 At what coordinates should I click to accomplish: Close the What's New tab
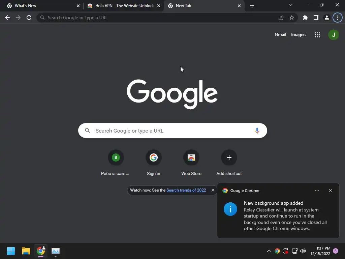pos(78,6)
